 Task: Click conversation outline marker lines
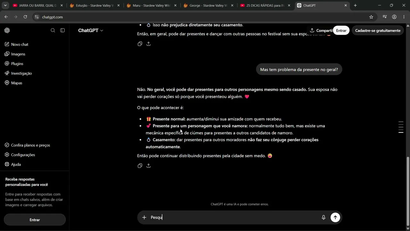[401, 127]
